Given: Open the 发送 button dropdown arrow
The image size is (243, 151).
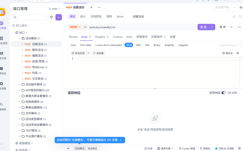Looking at the screenshot, I should [212, 27].
